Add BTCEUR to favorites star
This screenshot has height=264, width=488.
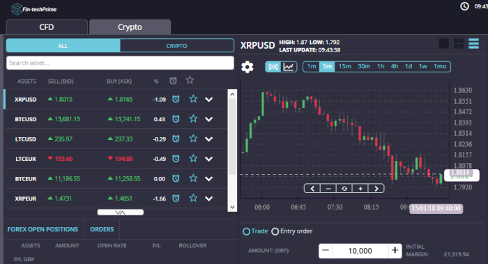coord(193,178)
